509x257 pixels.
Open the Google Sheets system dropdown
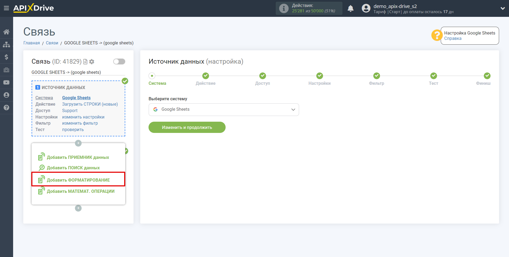[224, 110]
